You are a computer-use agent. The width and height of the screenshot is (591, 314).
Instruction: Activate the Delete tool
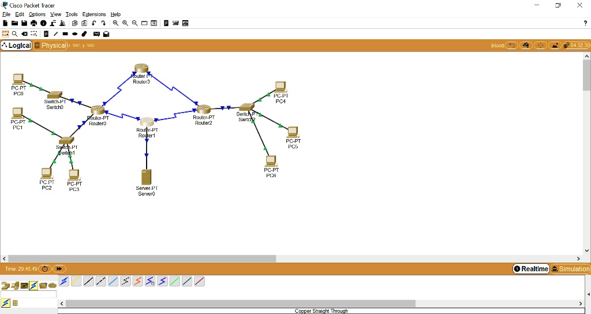tap(24, 34)
